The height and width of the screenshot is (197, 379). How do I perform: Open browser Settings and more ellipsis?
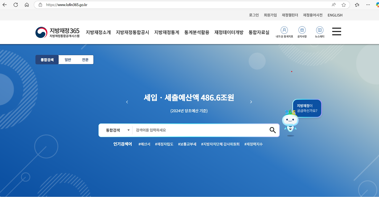coord(368,5)
